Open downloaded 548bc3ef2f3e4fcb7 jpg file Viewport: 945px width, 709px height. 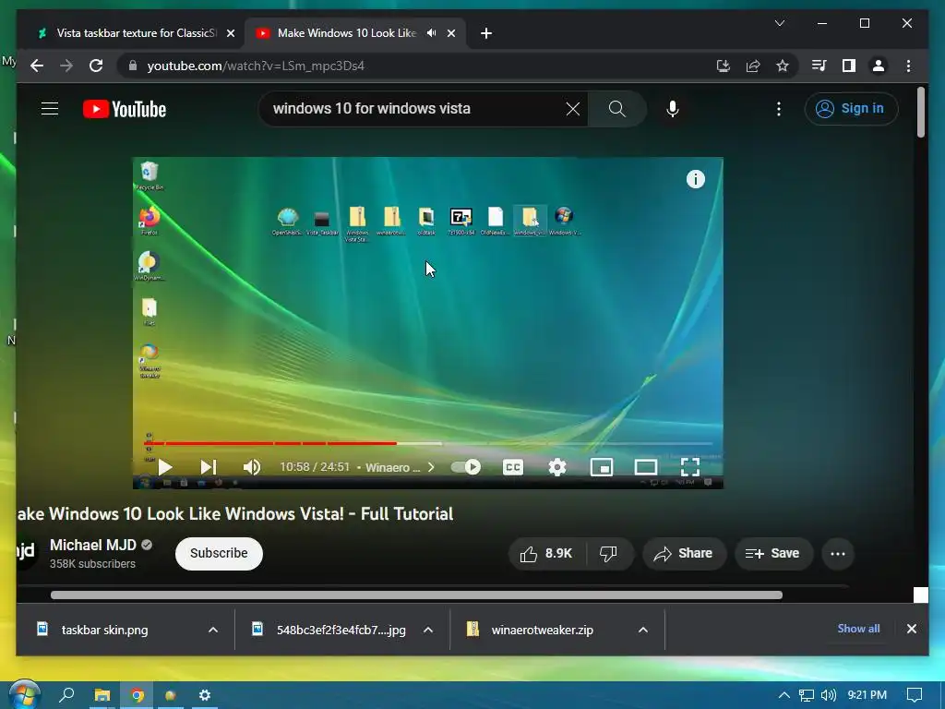coord(341,630)
